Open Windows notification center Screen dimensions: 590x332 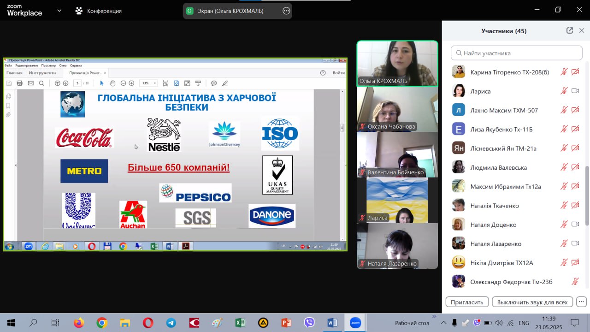coord(575,323)
